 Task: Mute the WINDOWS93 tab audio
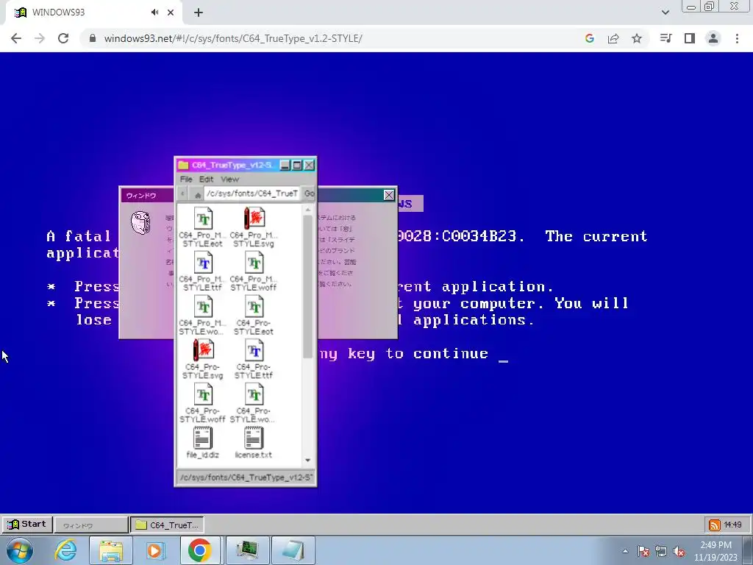(154, 13)
